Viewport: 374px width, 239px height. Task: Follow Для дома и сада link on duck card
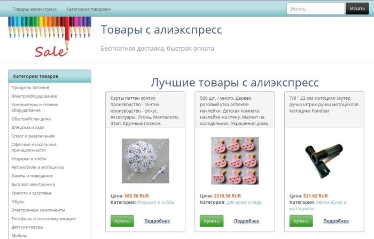click(x=244, y=202)
